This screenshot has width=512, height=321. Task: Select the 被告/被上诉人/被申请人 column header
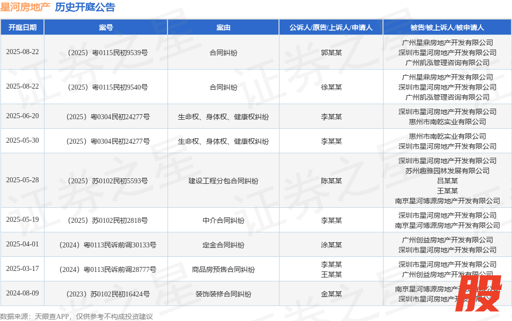click(x=447, y=28)
